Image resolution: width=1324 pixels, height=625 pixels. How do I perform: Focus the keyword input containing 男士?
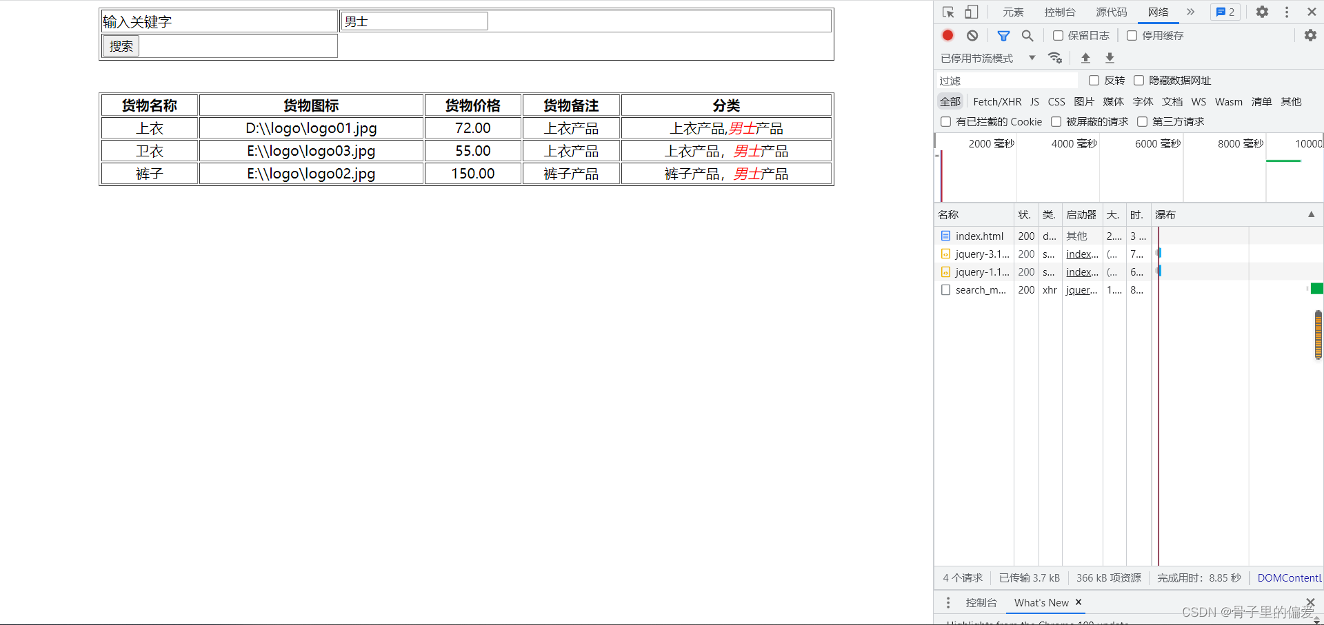pyautogui.click(x=414, y=21)
